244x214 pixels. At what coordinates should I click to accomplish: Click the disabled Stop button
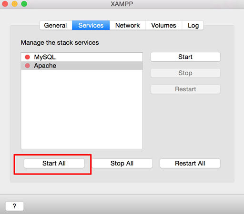(x=185, y=73)
